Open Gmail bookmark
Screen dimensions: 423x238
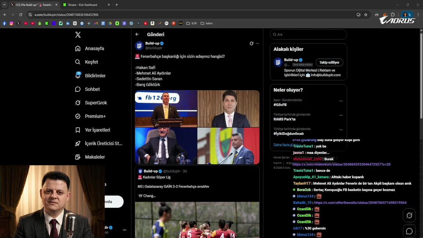pyautogui.click(x=96, y=23)
